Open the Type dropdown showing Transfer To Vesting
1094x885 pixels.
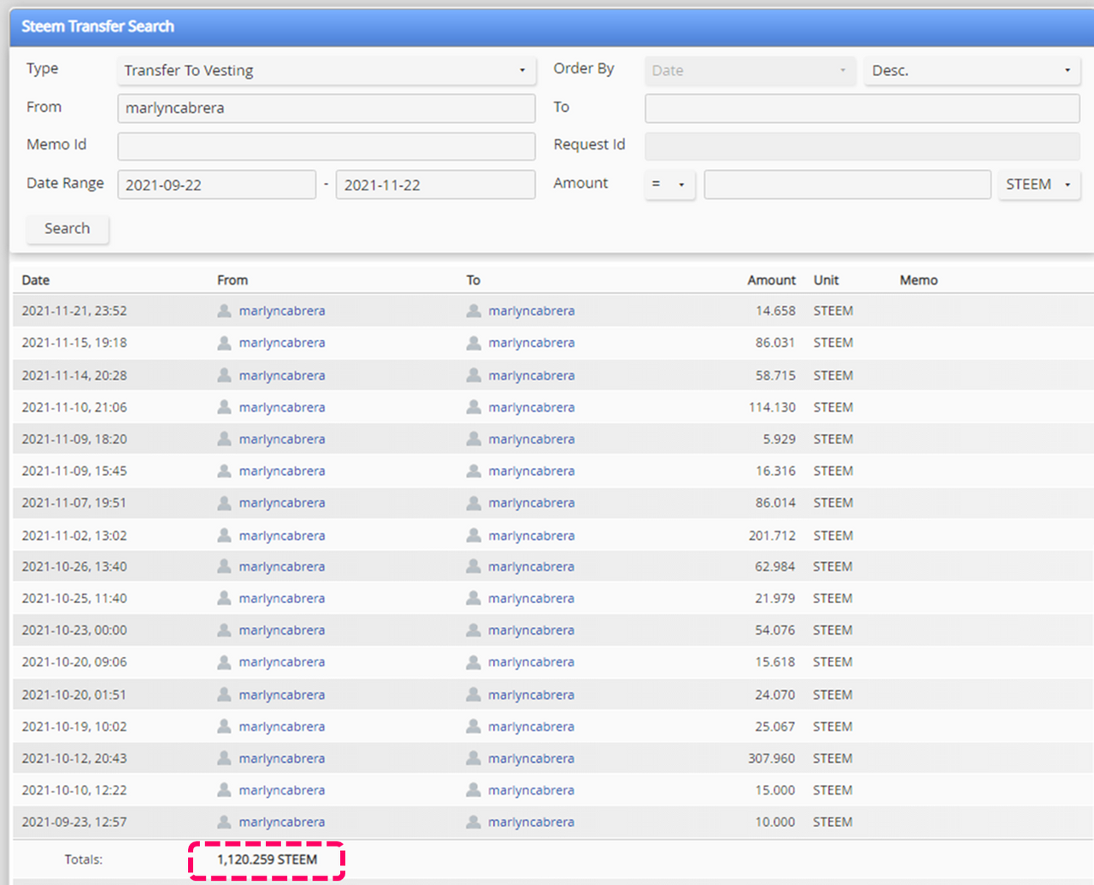[x=326, y=71]
